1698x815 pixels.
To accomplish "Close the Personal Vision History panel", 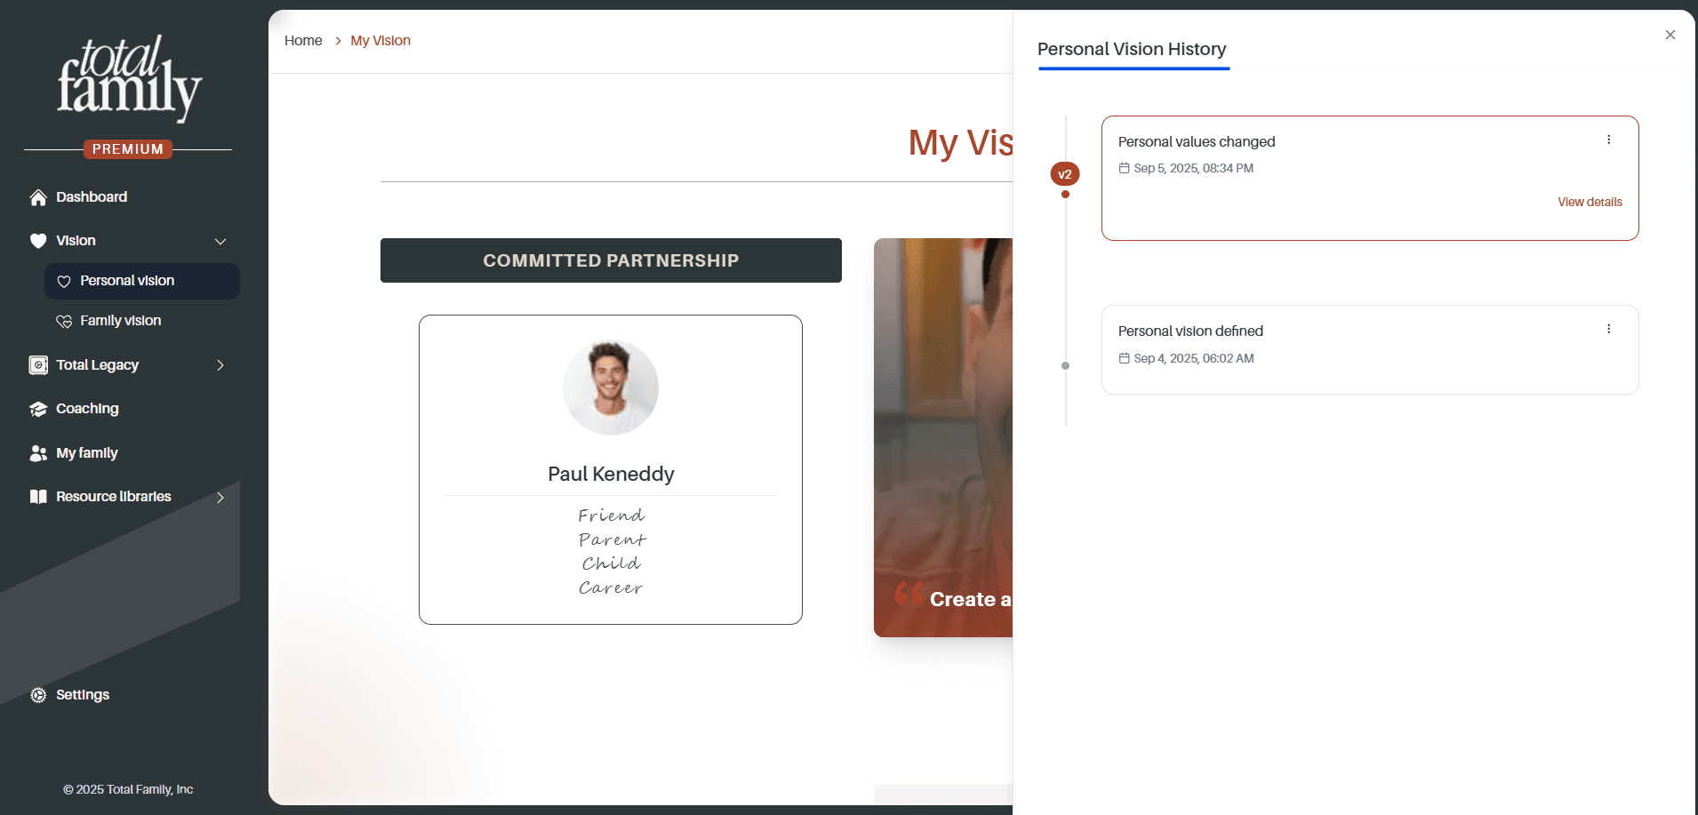I will [1670, 35].
